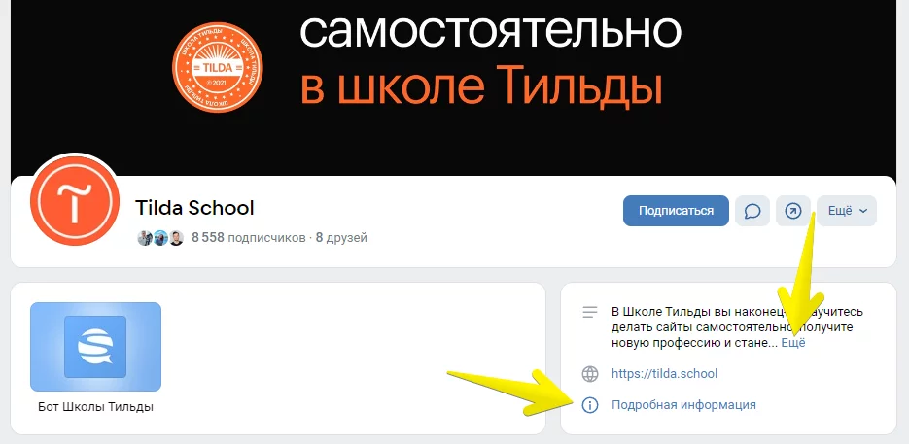This screenshot has height=444, width=909.
Task: Click the message bubble icon button
Action: point(752,211)
